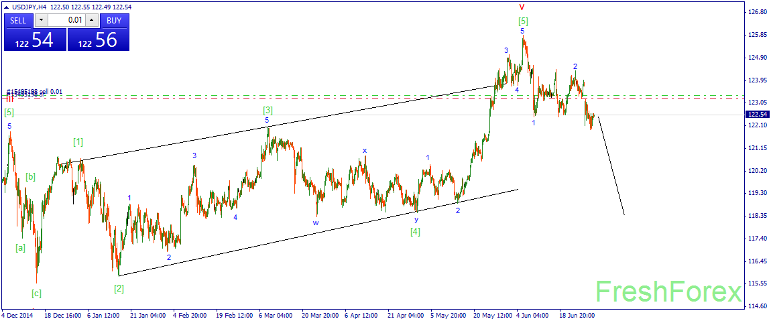Decrease trade volume with down arrow
771x321 pixels.
41,20
